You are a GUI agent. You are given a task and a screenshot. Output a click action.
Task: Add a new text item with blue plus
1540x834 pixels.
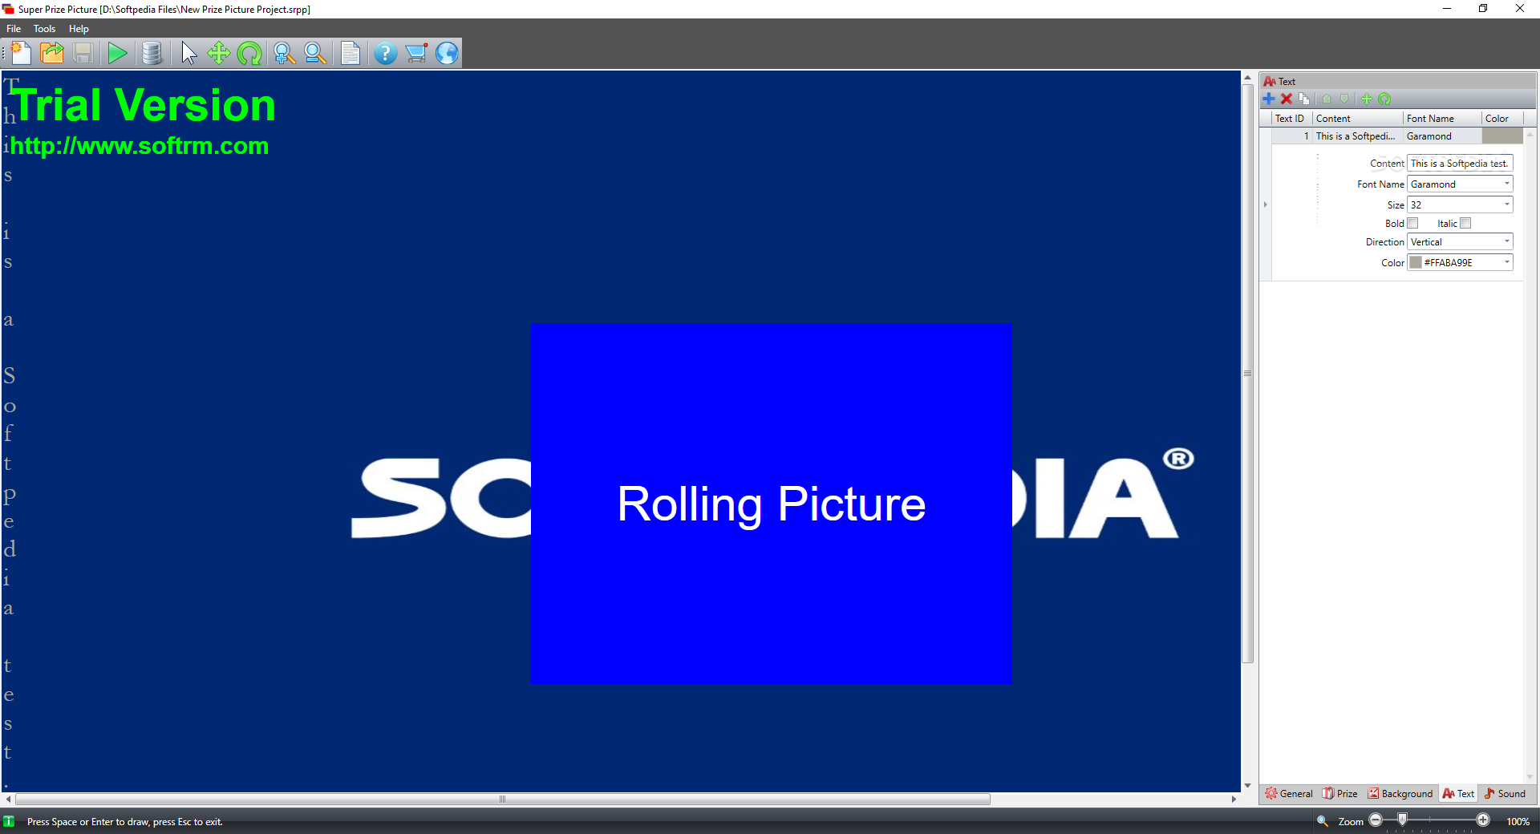pos(1269,99)
